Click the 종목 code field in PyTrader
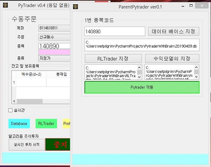Screen dimensions: 211x167 [x=54, y=46]
